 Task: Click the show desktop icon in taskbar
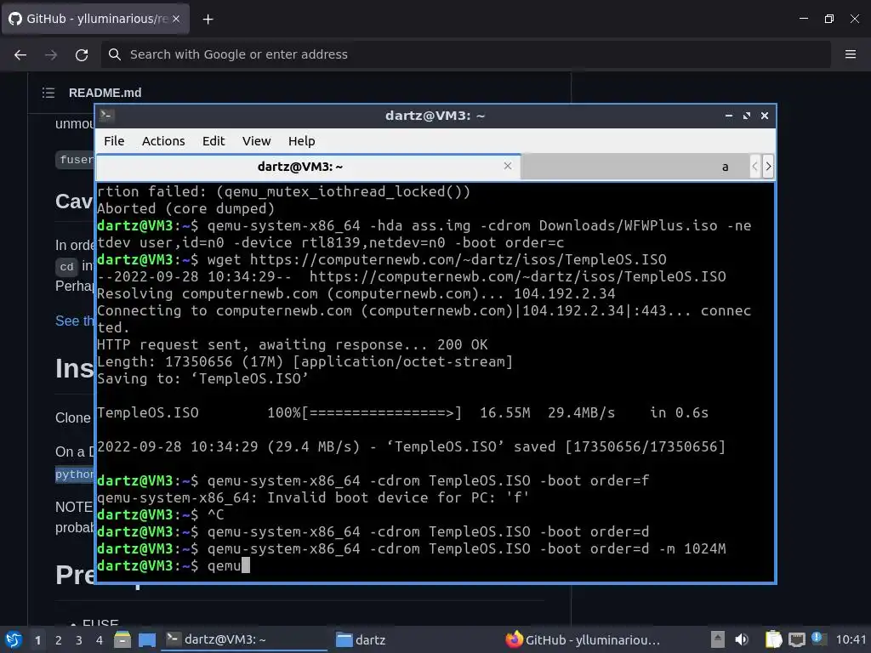pos(147,639)
